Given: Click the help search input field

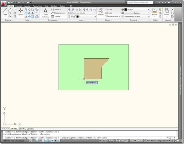Looking at the screenshot, I should tap(140, 3).
